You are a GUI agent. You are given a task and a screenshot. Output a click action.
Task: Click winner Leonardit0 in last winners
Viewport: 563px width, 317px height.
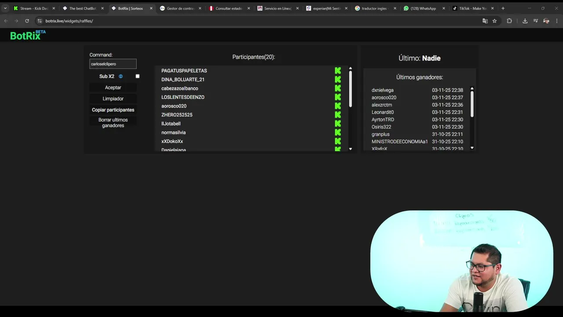click(383, 112)
